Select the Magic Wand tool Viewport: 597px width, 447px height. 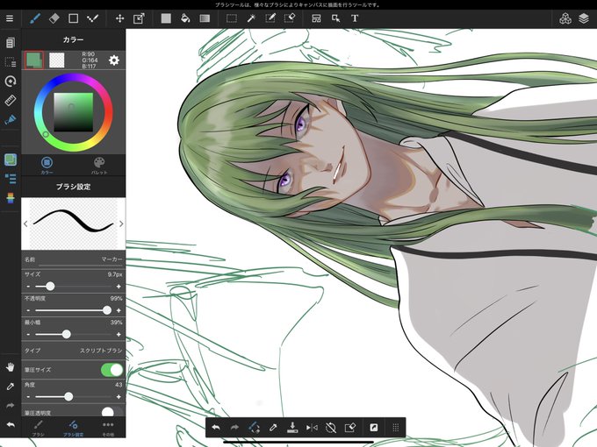[251, 18]
